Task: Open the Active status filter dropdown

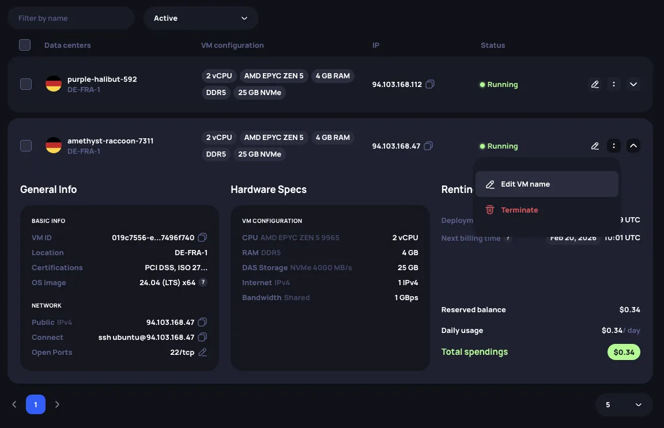Action: point(201,18)
